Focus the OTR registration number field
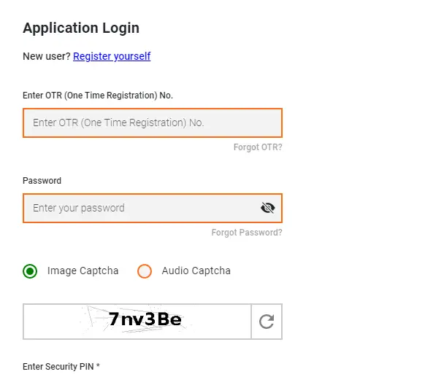Image resolution: width=444 pixels, height=377 pixels. pyautogui.click(x=153, y=123)
